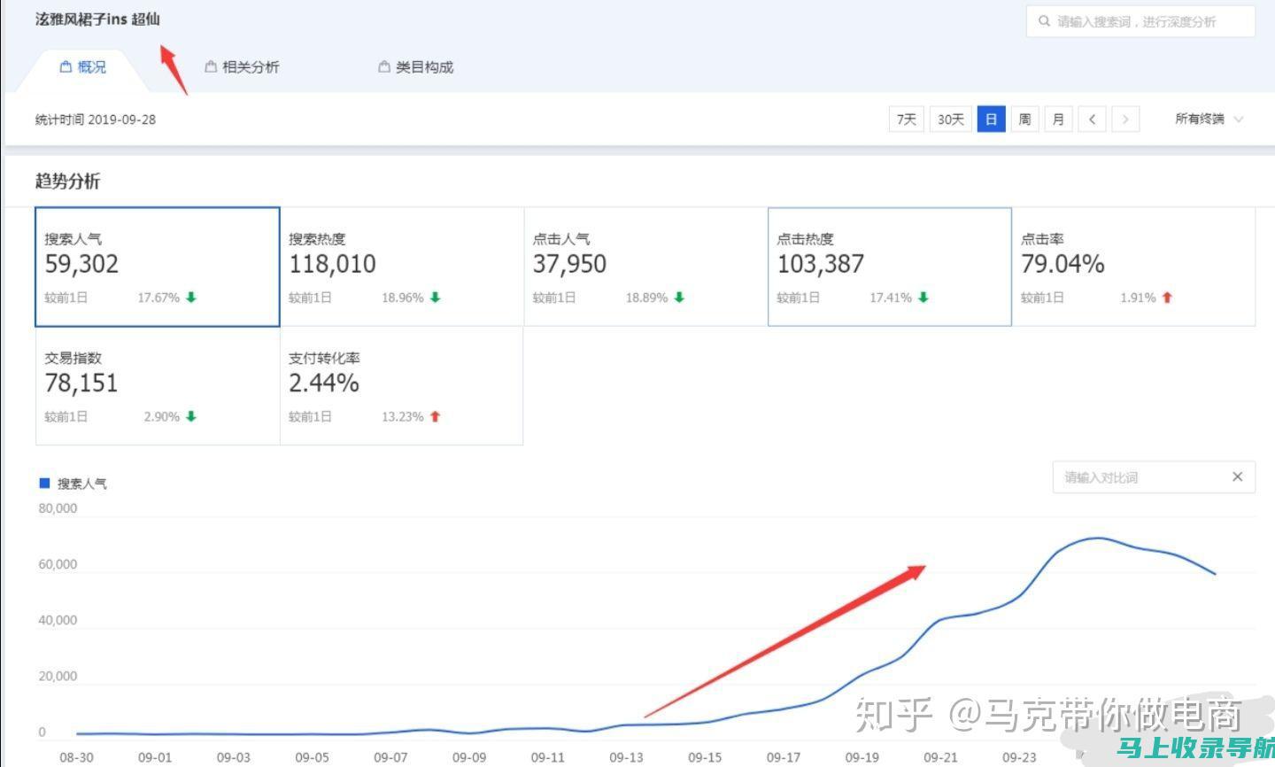1275x767 pixels.
Task: Select the 月 monthly view
Action: tap(1058, 119)
